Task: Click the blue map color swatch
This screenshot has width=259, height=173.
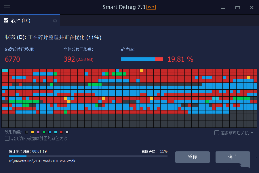Action: (x=50, y=132)
